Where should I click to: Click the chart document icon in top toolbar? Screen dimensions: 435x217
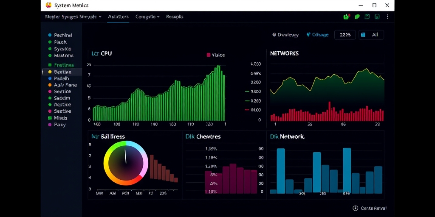point(377,17)
